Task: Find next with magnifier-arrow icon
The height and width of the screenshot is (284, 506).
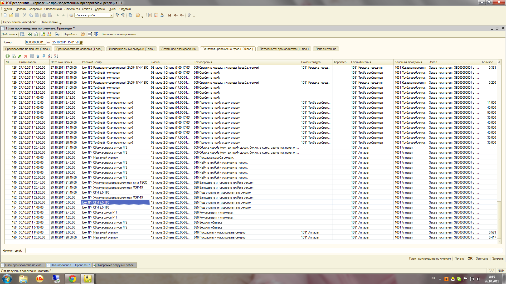Action: 117,15
